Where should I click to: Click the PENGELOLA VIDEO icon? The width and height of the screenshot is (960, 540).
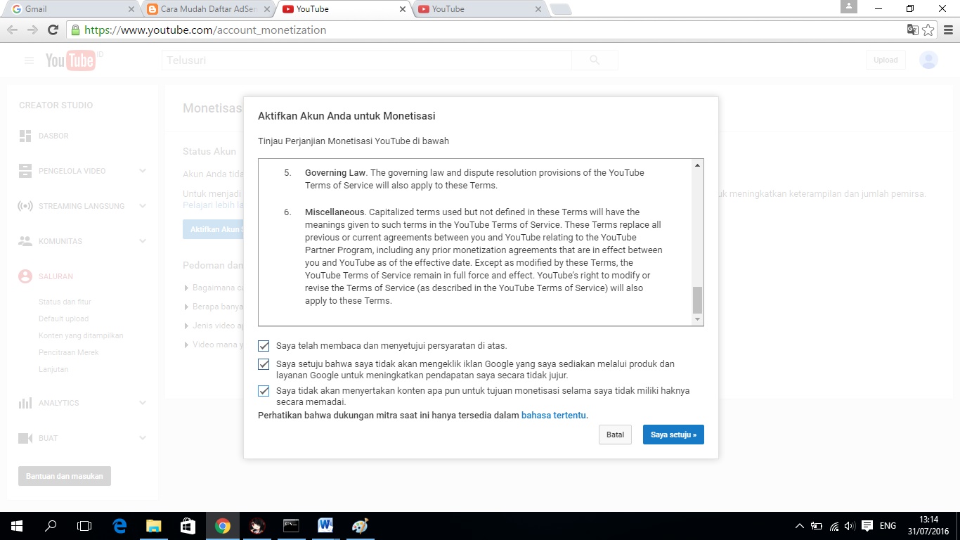point(25,171)
